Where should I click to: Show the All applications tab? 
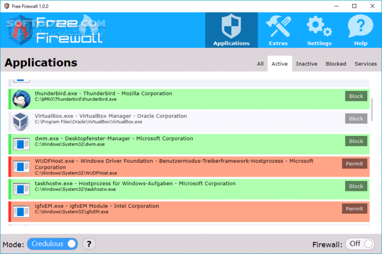[x=260, y=64]
